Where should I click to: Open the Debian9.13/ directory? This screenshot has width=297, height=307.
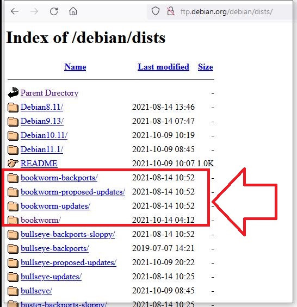pyautogui.click(x=42, y=121)
